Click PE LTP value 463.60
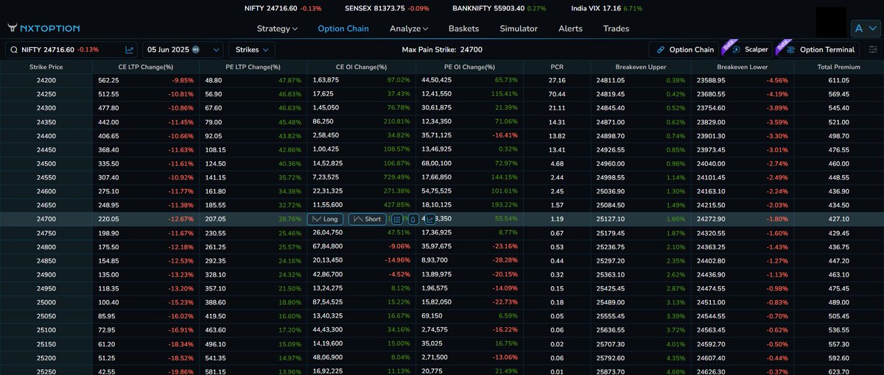The image size is (884, 375). [x=216, y=331]
